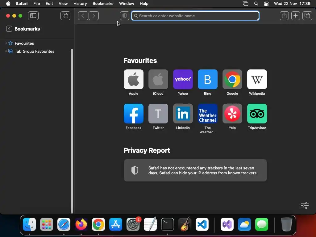Open the History menu

point(80,4)
